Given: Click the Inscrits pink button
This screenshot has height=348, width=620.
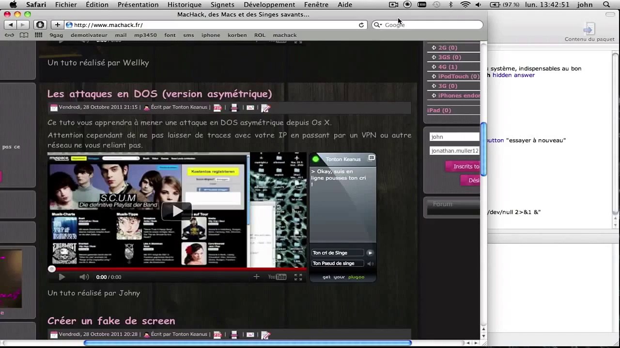Looking at the screenshot, I should 463,166.
